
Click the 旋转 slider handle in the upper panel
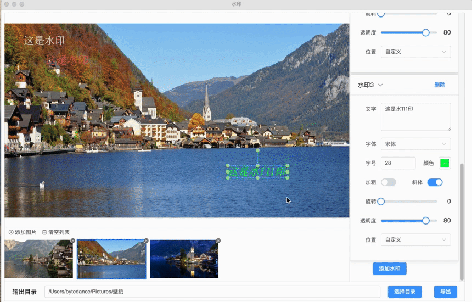point(381,14)
